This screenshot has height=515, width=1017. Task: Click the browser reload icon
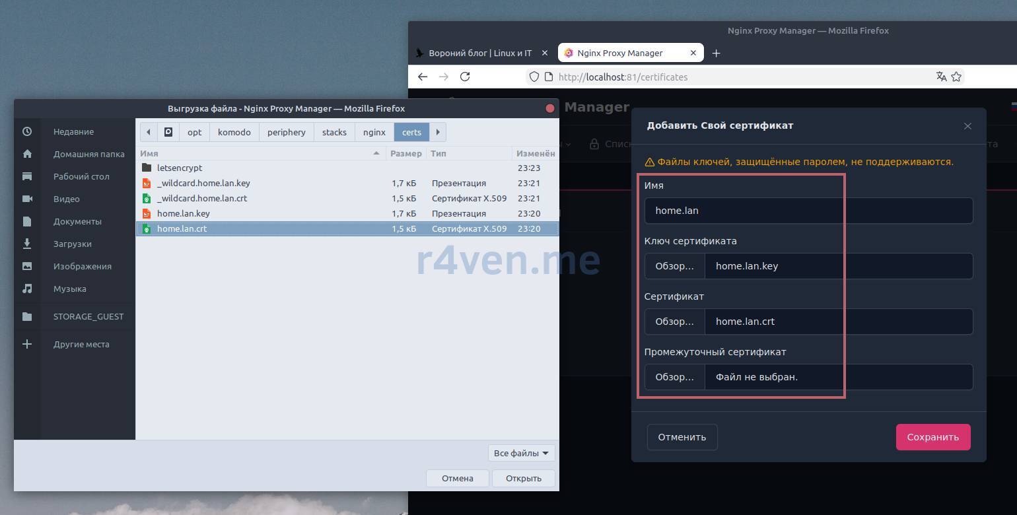click(465, 77)
